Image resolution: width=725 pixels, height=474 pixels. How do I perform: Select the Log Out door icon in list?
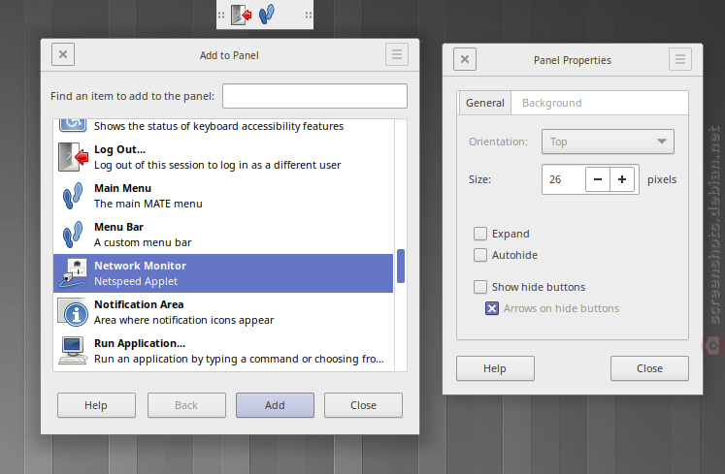click(73, 157)
